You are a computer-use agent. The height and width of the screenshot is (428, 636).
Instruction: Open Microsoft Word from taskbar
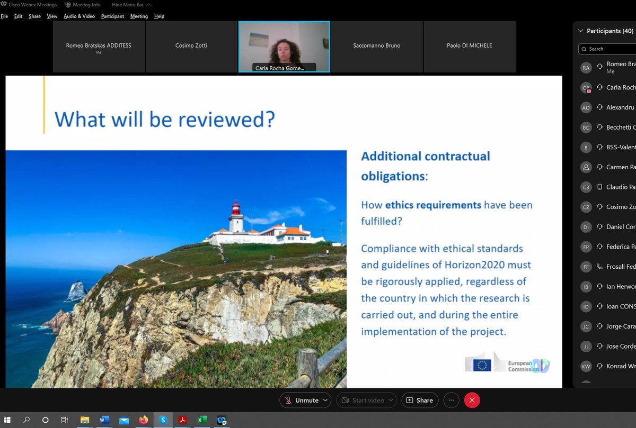point(104,421)
